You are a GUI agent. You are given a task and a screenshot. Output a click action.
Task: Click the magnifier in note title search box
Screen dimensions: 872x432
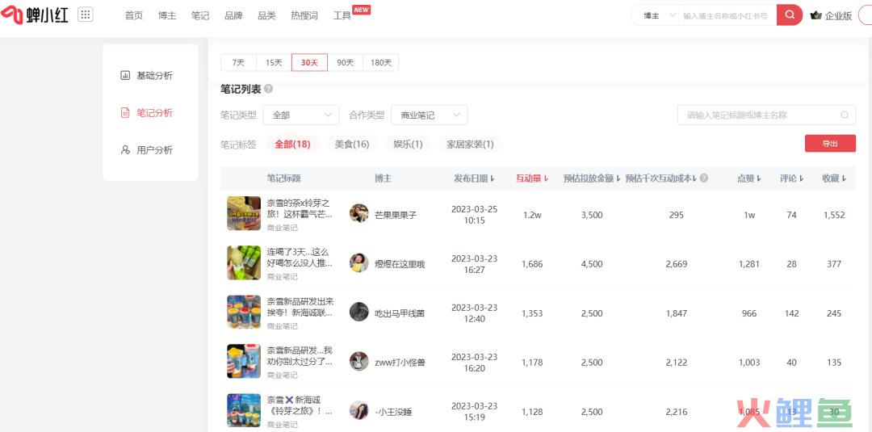845,115
